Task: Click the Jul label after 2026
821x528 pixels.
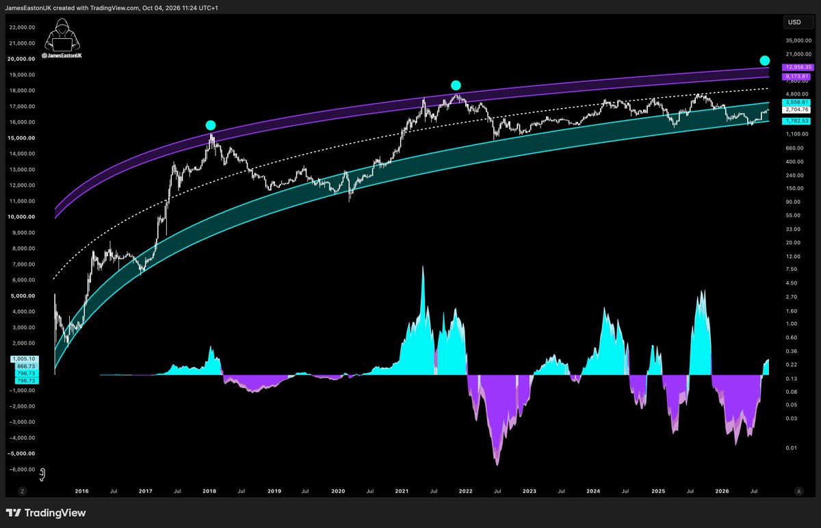Action: (x=753, y=491)
